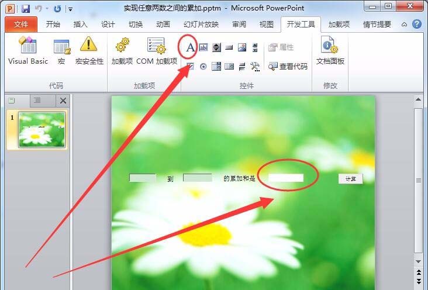Switch to the 设计 Design tab

108,25
